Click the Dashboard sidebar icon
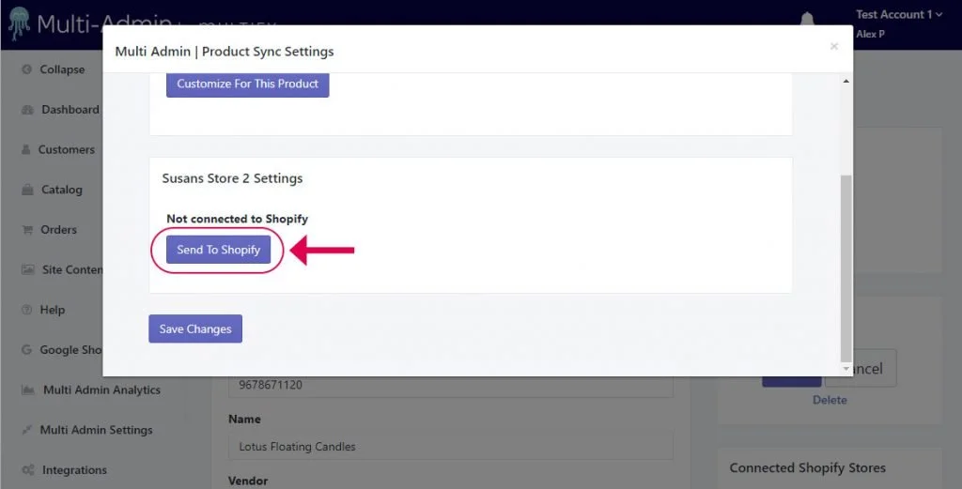 [x=27, y=110]
